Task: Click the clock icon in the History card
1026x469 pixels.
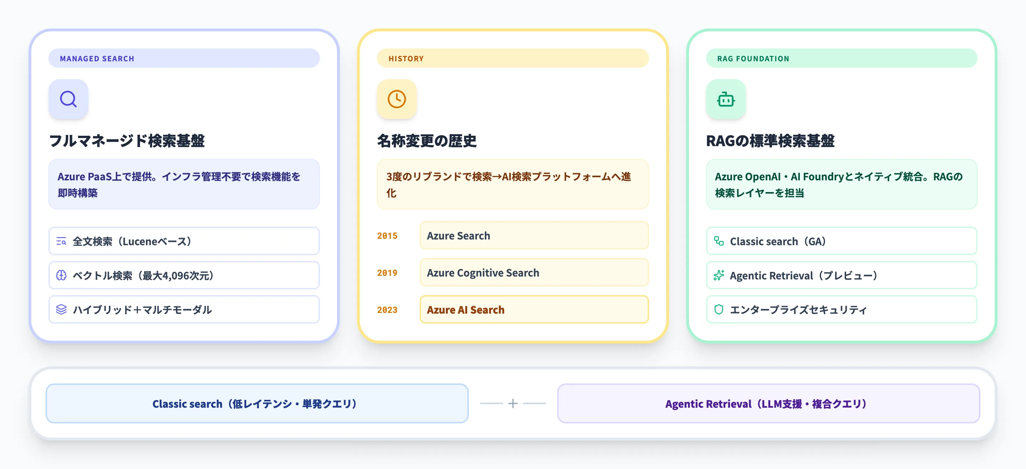Action: pos(397,99)
